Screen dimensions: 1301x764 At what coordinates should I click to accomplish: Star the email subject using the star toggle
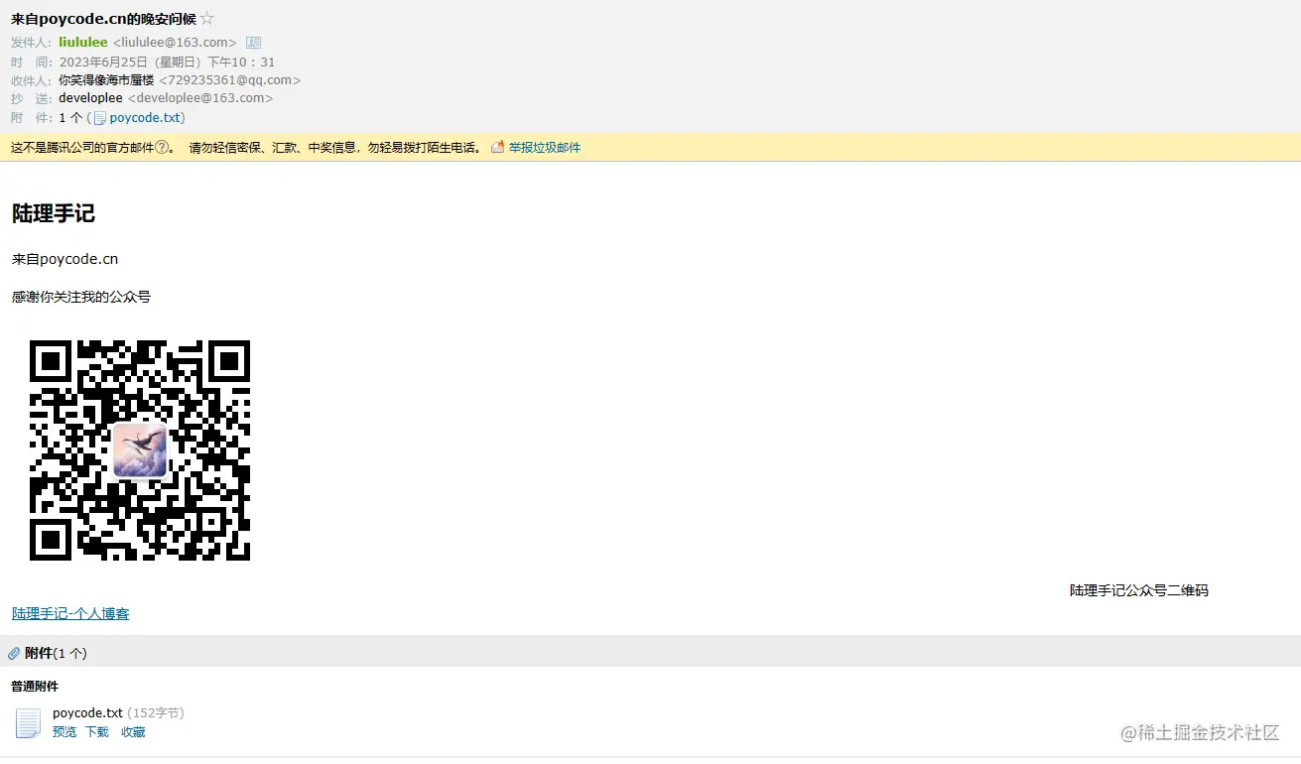click(205, 17)
